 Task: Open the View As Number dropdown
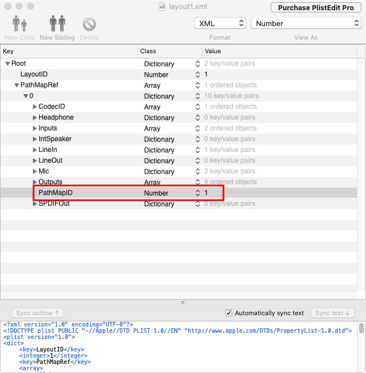(306, 23)
